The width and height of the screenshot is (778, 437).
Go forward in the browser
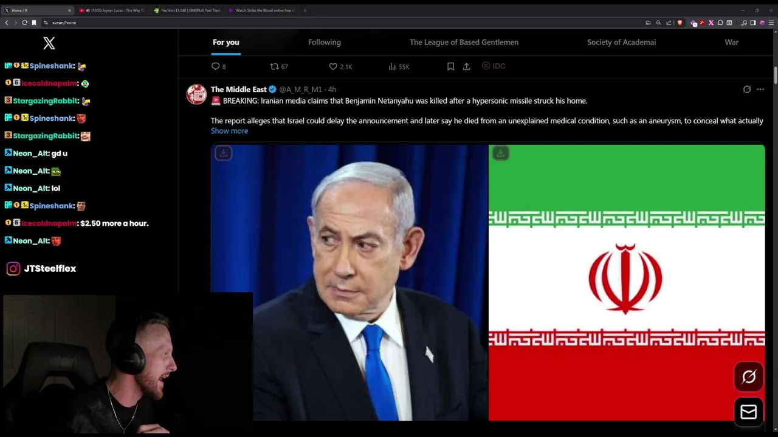[15, 22]
